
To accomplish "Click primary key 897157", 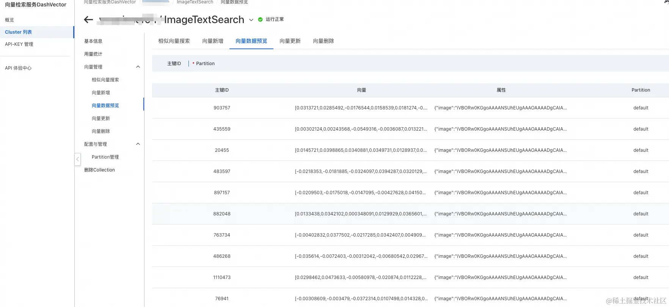I will (222, 193).
